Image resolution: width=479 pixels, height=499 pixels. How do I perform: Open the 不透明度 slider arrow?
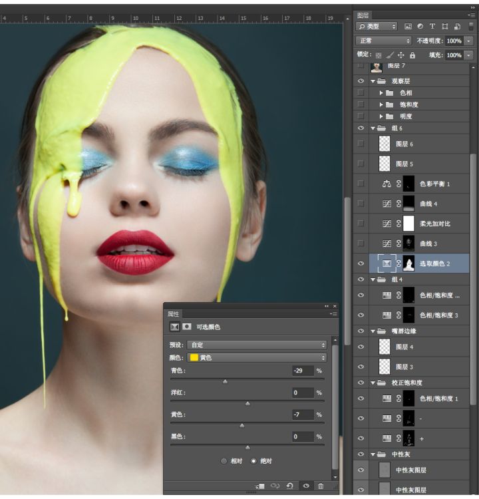point(468,41)
